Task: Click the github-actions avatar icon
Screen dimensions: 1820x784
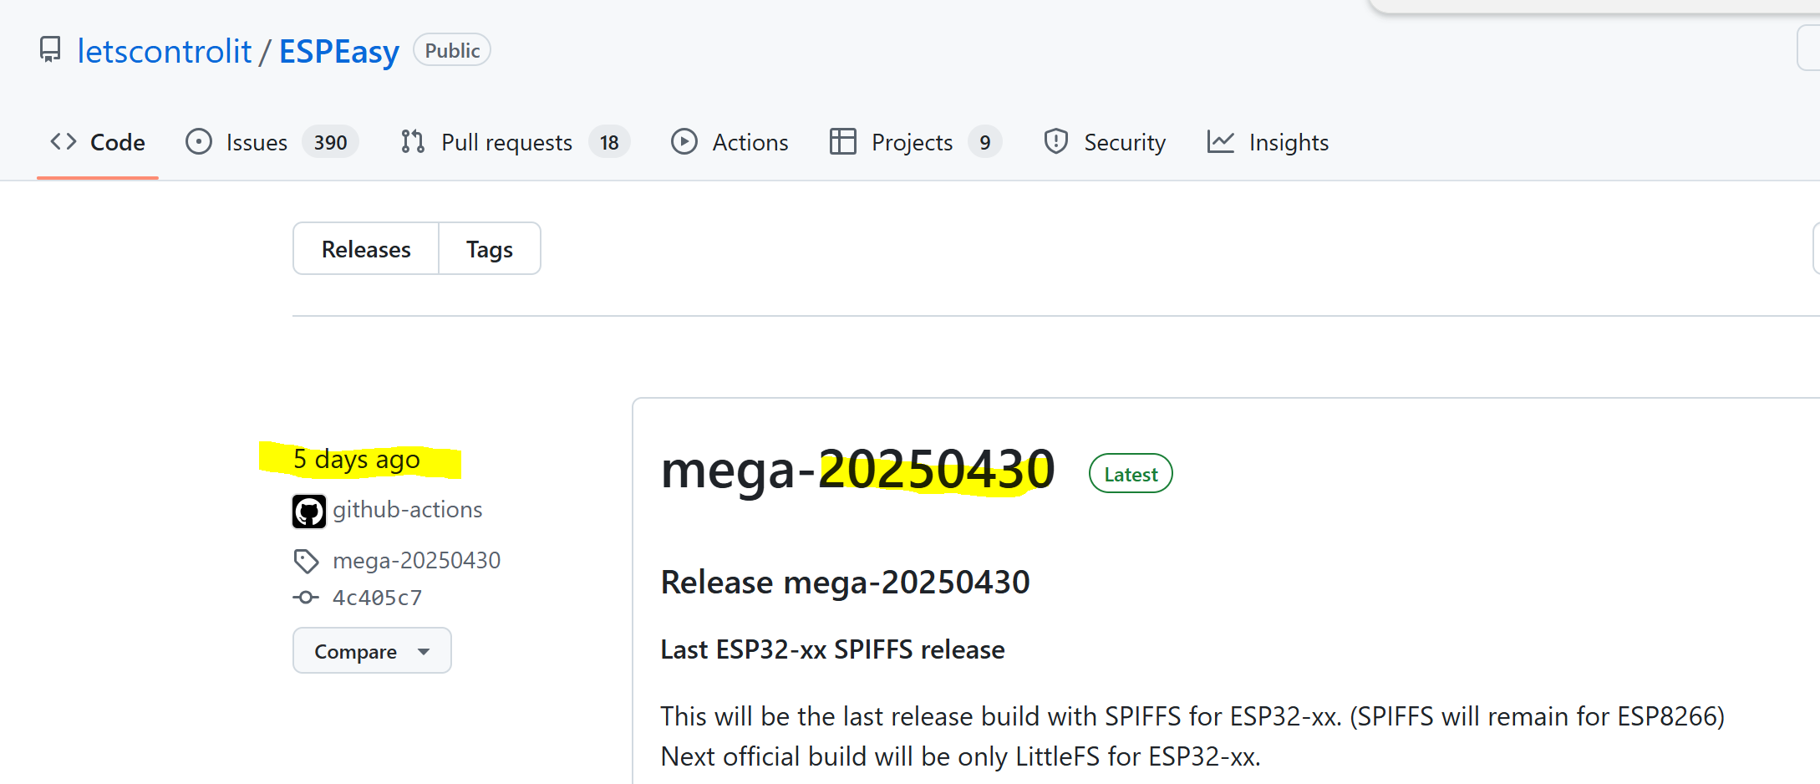Action: pyautogui.click(x=309, y=512)
